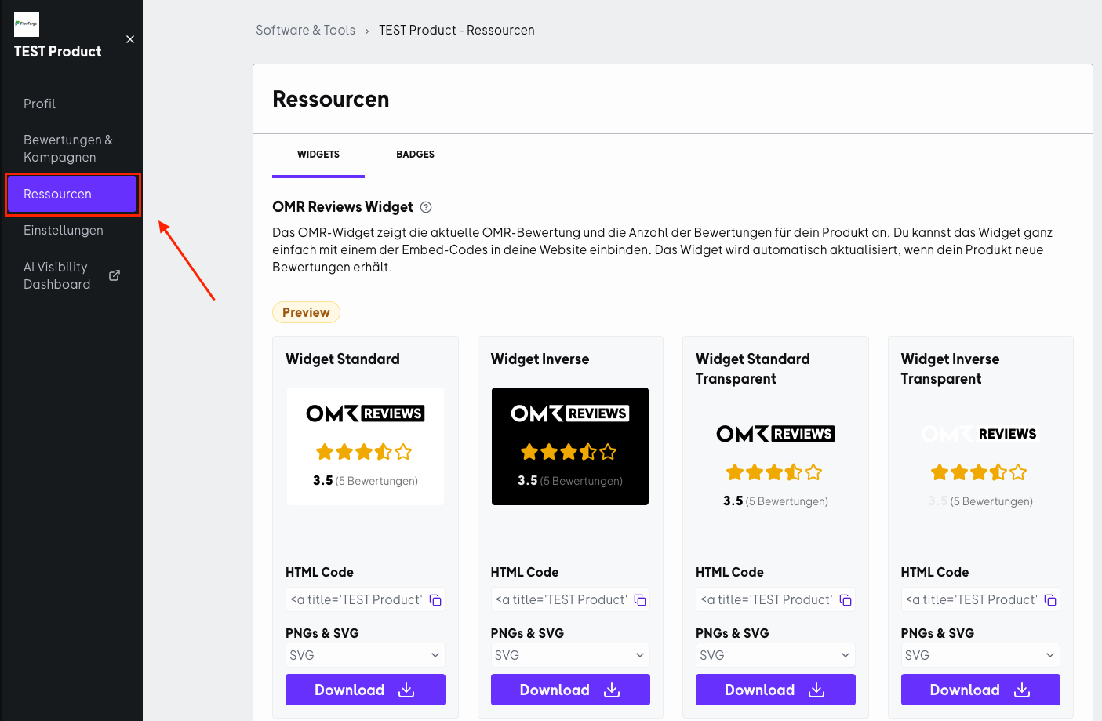Open help icon beside OMR Reviews Widget

(x=426, y=207)
